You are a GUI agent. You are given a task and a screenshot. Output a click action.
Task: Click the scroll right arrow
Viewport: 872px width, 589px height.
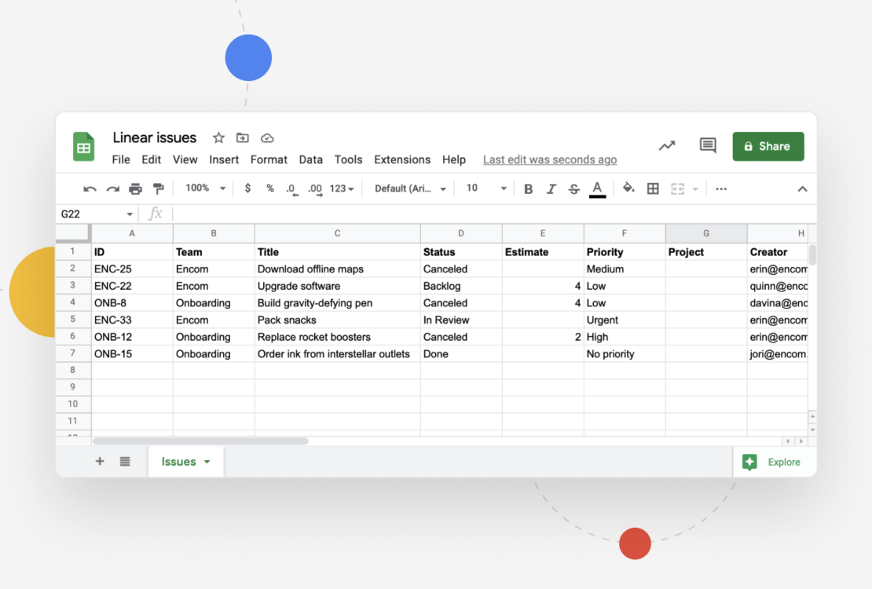pos(801,441)
